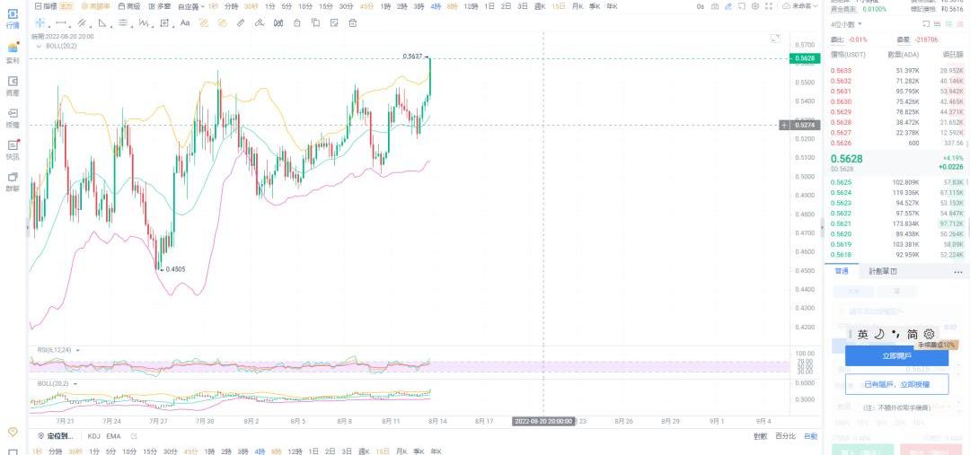Toggle the 主力 indicator tag
The height and width of the screenshot is (455, 970).
66,6
